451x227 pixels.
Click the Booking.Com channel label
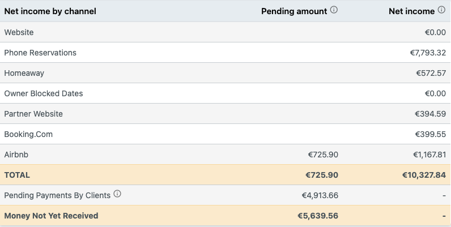28,134
